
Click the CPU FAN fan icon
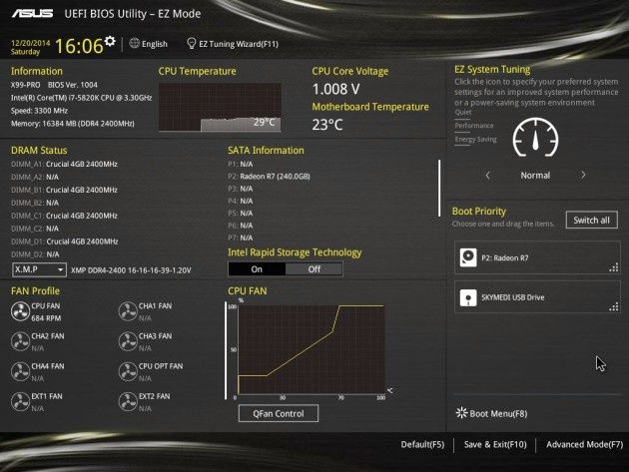click(x=20, y=311)
